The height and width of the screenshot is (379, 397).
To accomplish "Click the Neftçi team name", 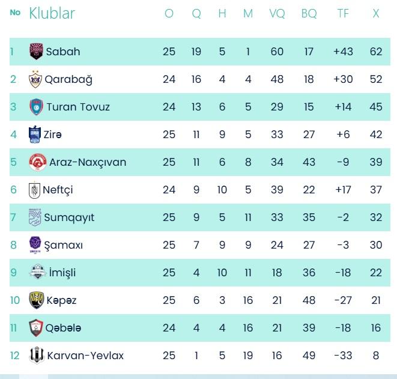I will pyautogui.click(x=58, y=190).
